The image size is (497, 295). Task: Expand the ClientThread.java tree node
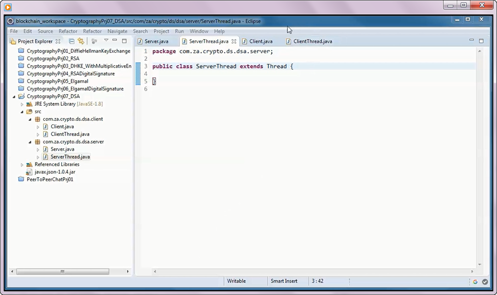click(x=38, y=135)
